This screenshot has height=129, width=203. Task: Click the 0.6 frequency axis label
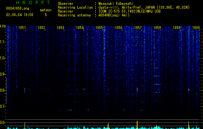pyautogui.click(x=3, y=123)
